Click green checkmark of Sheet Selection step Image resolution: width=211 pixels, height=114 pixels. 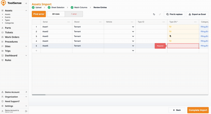pyautogui.click(x=49, y=7)
